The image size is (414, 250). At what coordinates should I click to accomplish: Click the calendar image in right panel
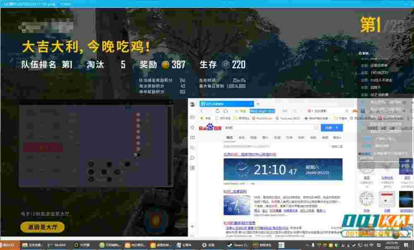[x=387, y=200]
